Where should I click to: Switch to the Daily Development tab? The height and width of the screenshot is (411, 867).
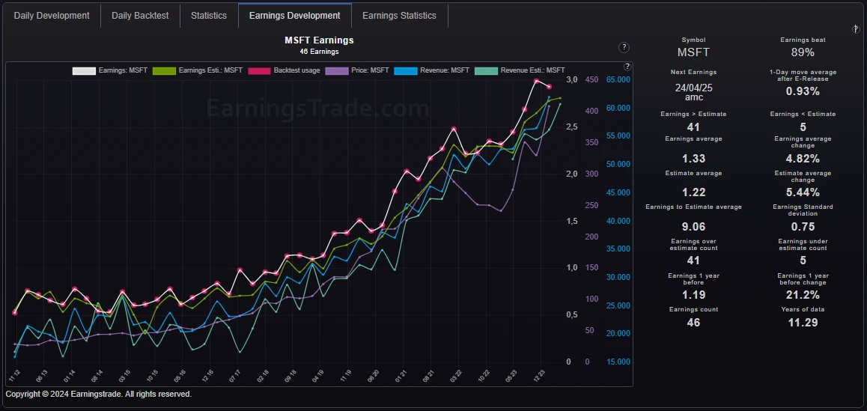coord(52,16)
